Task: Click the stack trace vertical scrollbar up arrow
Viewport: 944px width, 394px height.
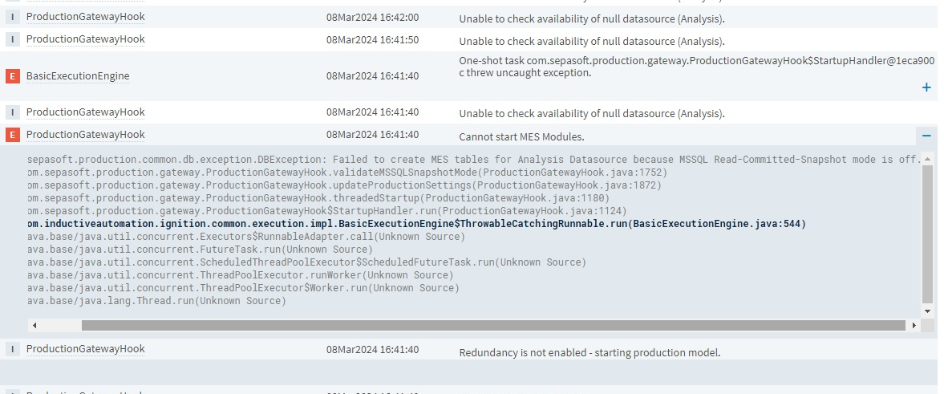Action: [928, 159]
